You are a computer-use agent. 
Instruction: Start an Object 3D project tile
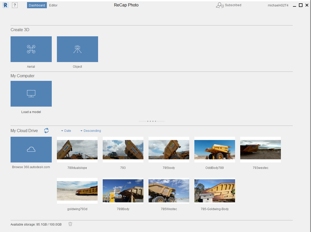click(77, 49)
